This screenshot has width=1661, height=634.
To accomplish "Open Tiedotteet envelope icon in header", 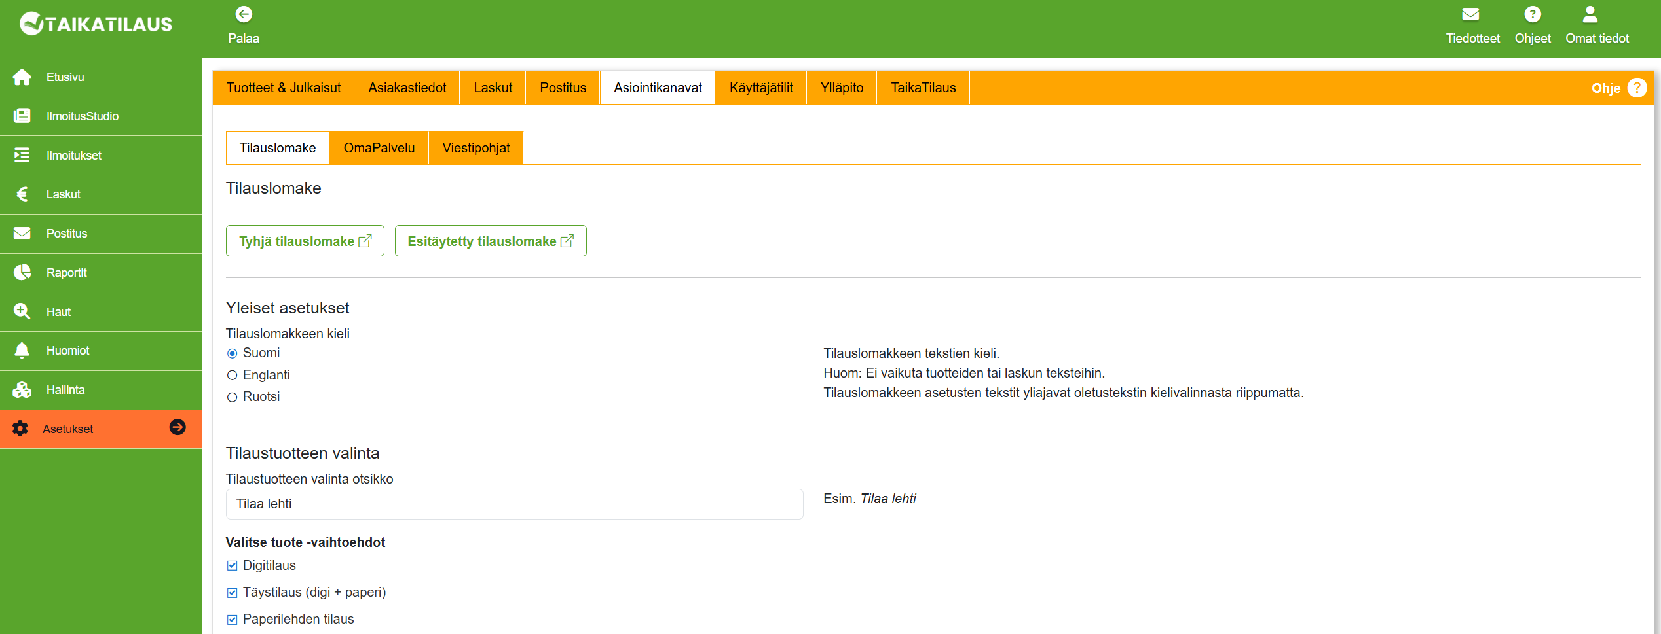I will 1471,14.
